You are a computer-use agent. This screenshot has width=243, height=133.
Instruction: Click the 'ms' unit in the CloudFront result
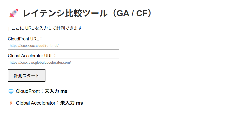[64, 91]
